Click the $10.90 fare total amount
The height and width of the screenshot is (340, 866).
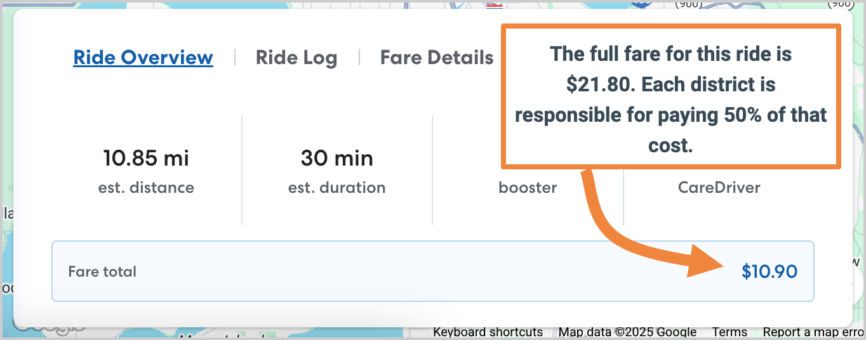tap(769, 271)
